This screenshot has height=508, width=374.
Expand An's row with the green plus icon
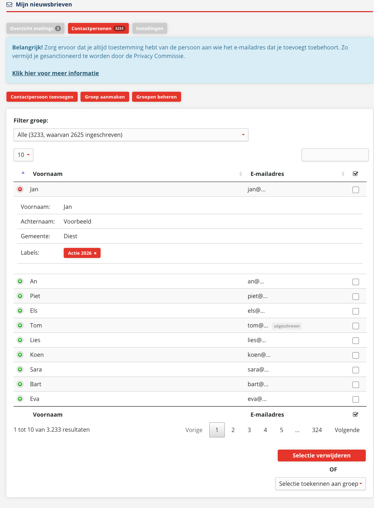(x=20, y=281)
